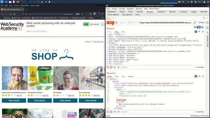Click The Splash product image

[x=66, y=78]
